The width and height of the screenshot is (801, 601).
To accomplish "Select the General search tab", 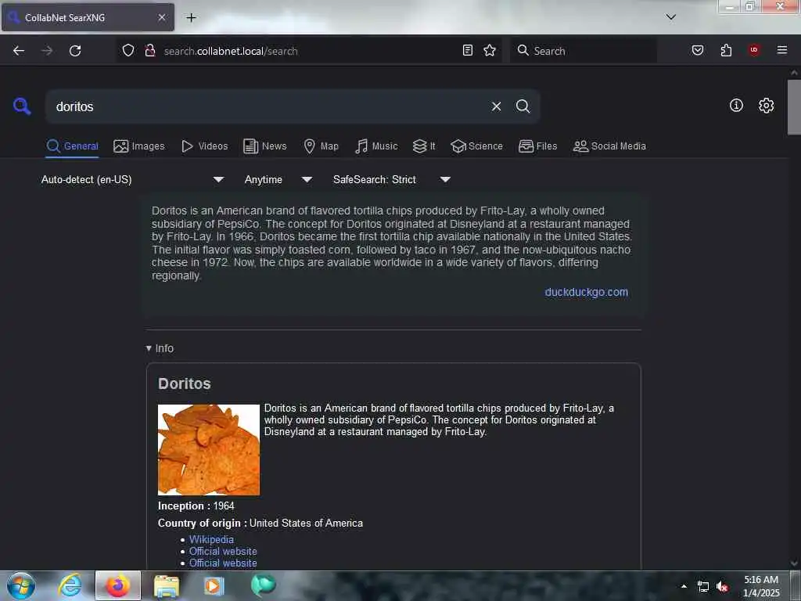I will point(72,146).
